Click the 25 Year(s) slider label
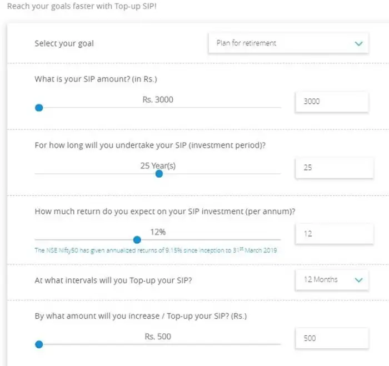The image size is (389, 366). [158, 165]
